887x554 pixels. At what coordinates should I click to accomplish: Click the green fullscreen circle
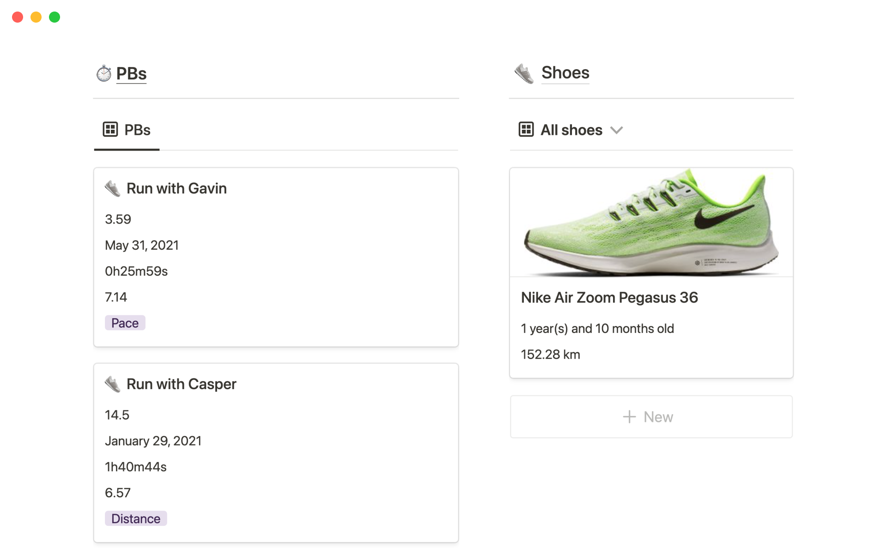pyautogui.click(x=55, y=17)
